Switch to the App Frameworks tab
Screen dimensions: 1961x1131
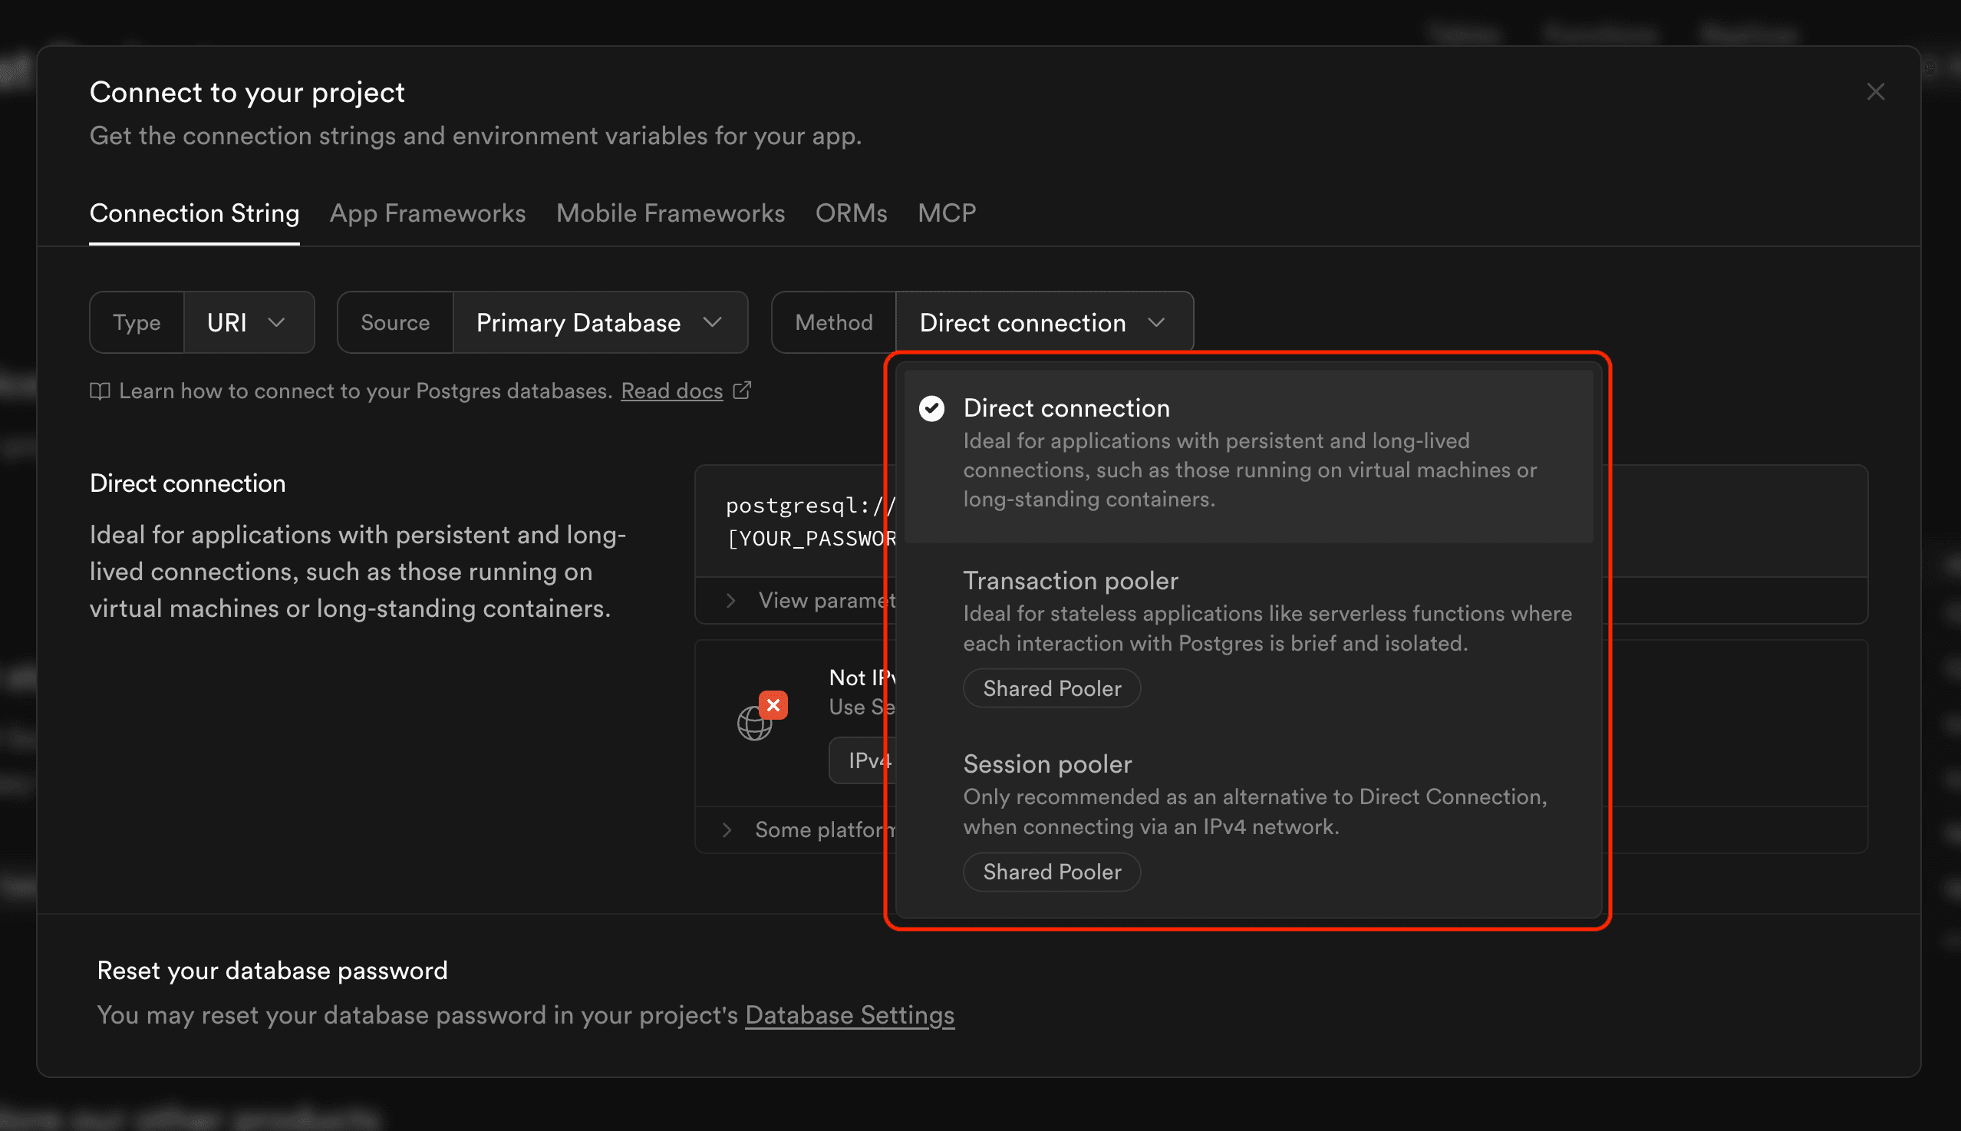coord(427,213)
